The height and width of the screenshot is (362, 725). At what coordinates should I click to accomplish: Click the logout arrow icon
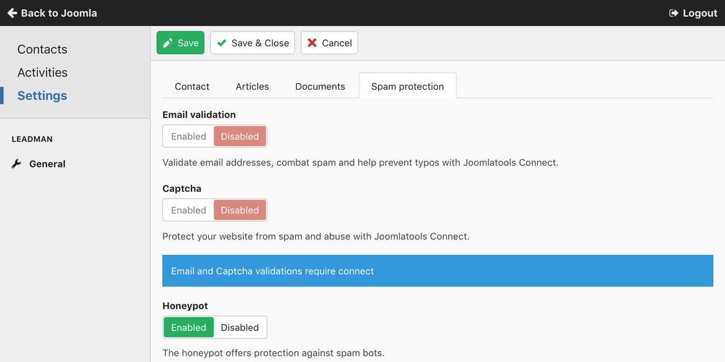coord(674,13)
